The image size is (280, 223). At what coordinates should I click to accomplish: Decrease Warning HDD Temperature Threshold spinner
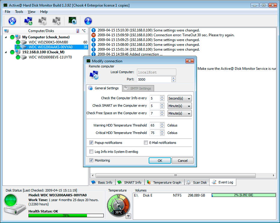tap(162, 126)
